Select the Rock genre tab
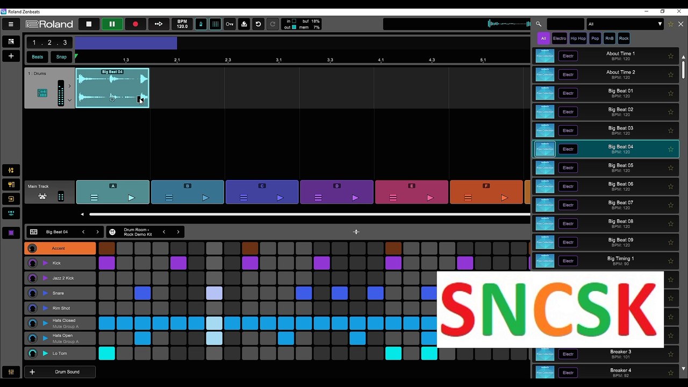 pyautogui.click(x=623, y=38)
